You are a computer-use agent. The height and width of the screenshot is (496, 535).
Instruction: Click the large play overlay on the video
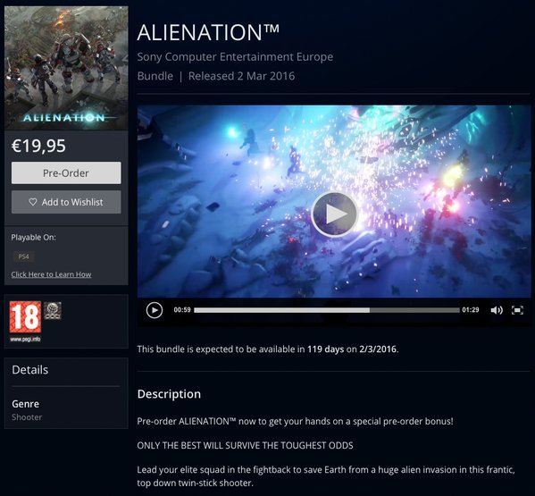tap(334, 214)
